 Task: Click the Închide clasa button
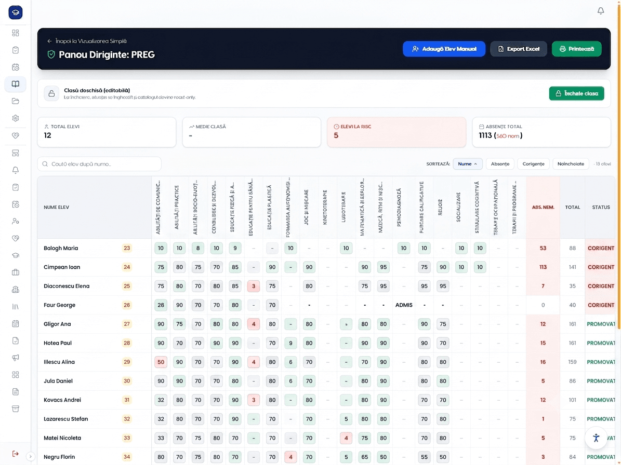click(x=576, y=93)
